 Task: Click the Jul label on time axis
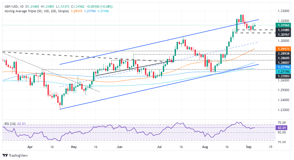[x=159, y=147]
